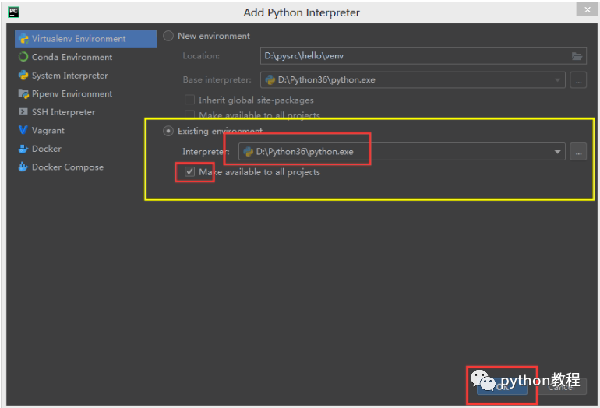
Task: Click the Vagrant V icon
Action: pyautogui.click(x=23, y=130)
